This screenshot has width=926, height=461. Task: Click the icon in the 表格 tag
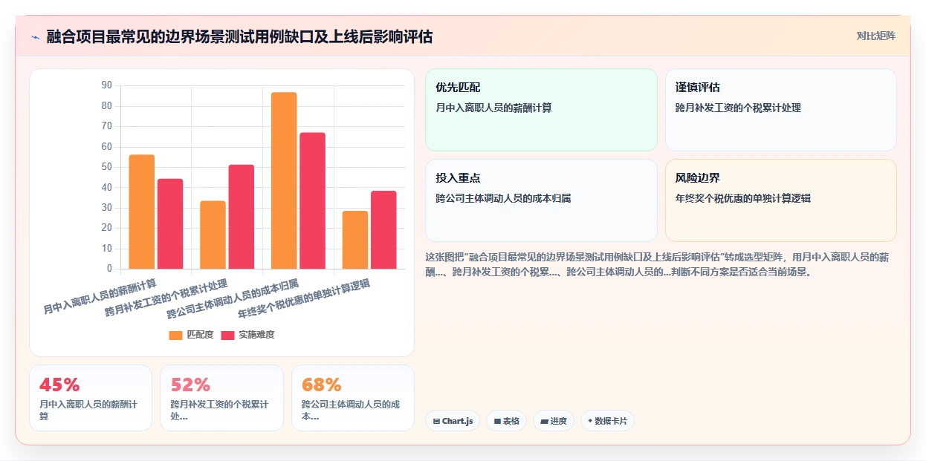coord(497,421)
